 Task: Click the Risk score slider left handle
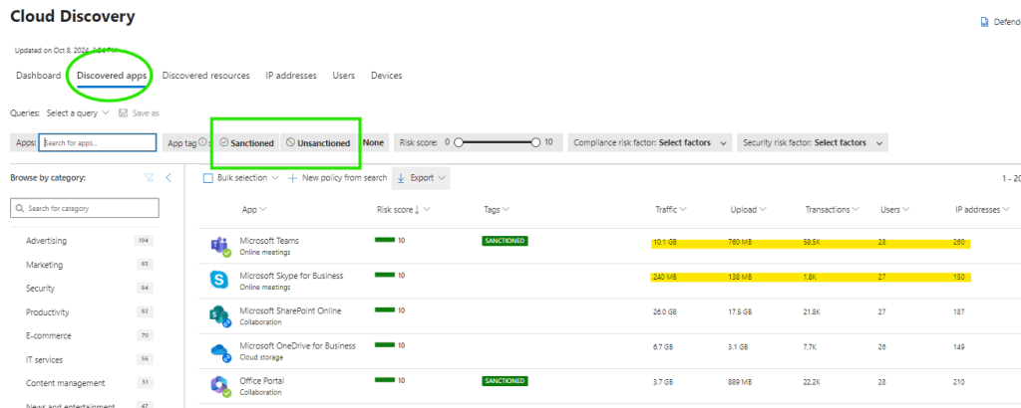click(459, 143)
